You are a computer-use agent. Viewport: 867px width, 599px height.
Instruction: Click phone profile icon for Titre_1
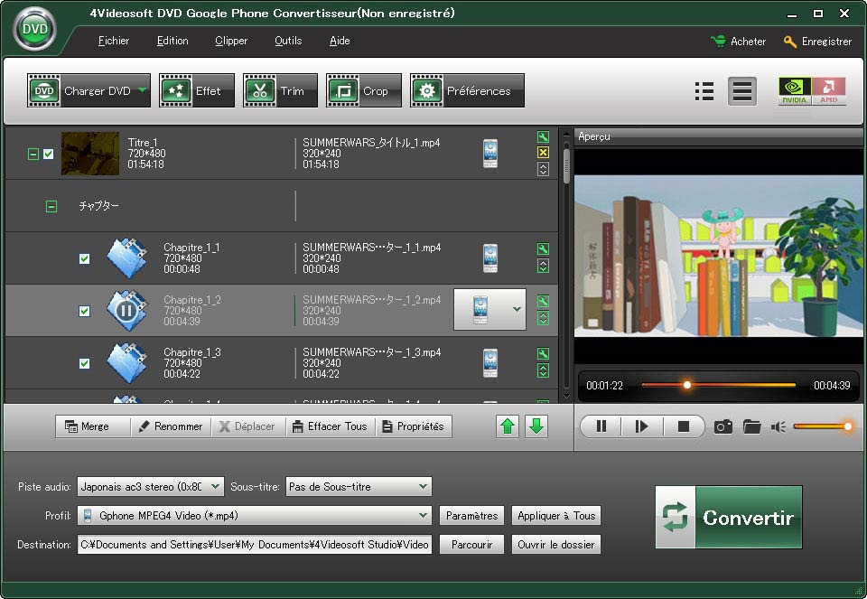(x=489, y=154)
